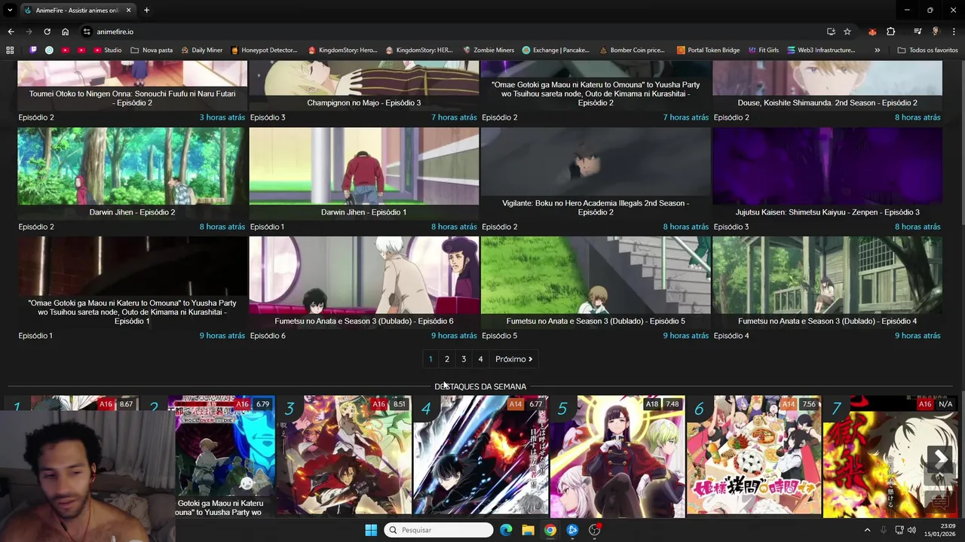The width and height of the screenshot is (965, 542).
Task: Open the Studio bookmark
Action: pos(108,50)
